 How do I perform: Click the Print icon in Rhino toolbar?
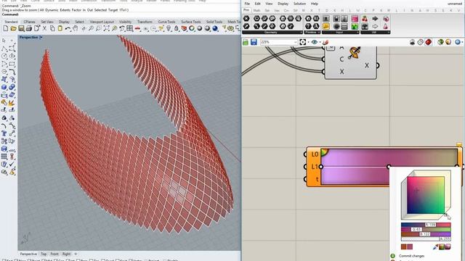click(29, 29)
